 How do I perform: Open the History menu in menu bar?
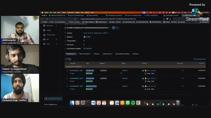coord(64,13)
